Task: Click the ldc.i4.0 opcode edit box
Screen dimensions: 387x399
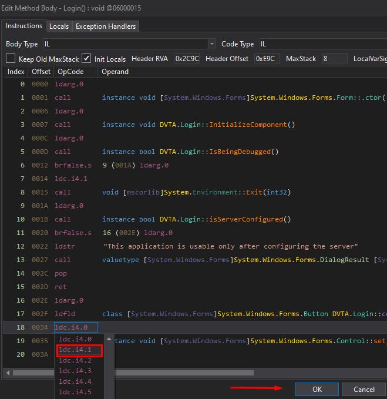Action: (x=76, y=327)
